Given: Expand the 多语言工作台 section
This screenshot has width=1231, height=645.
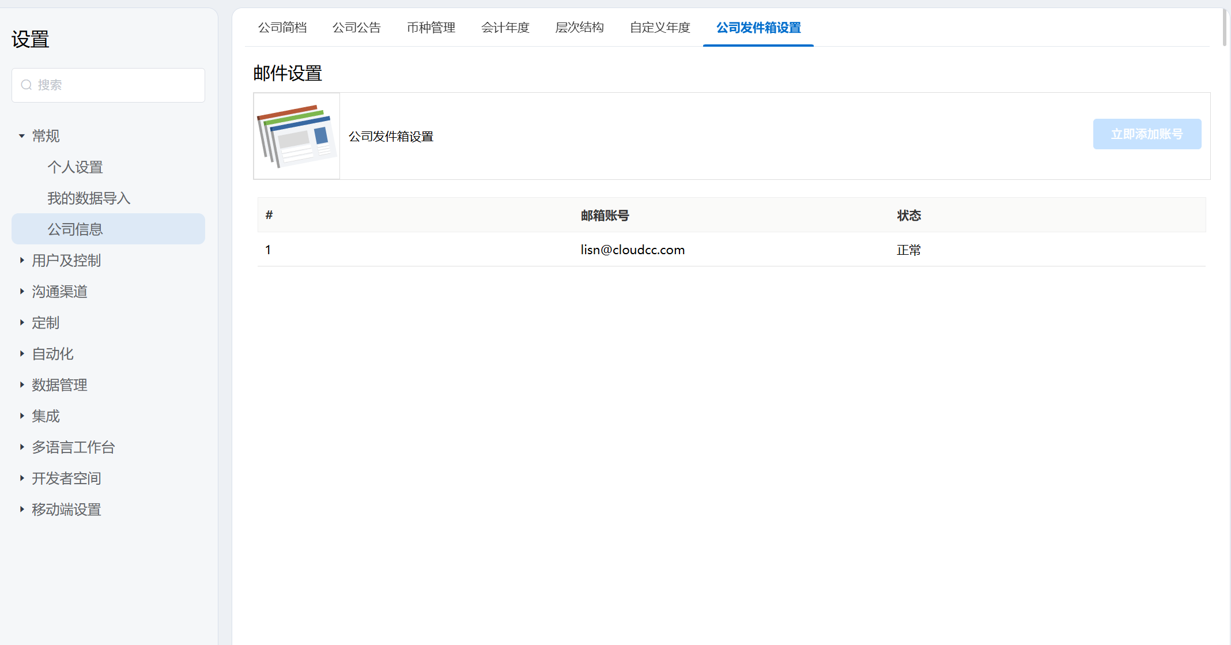Looking at the screenshot, I should point(73,447).
